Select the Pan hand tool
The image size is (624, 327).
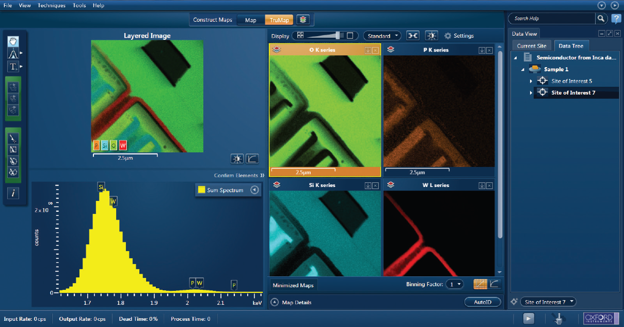point(13,41)
